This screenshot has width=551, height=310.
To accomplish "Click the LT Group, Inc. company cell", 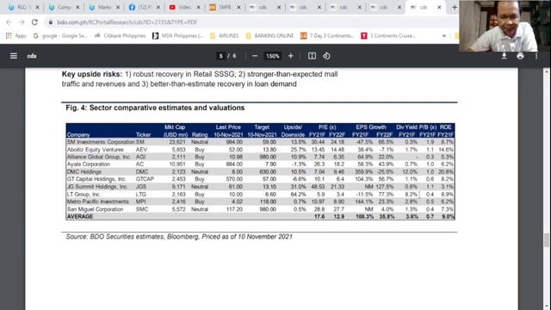I will 84,194.
